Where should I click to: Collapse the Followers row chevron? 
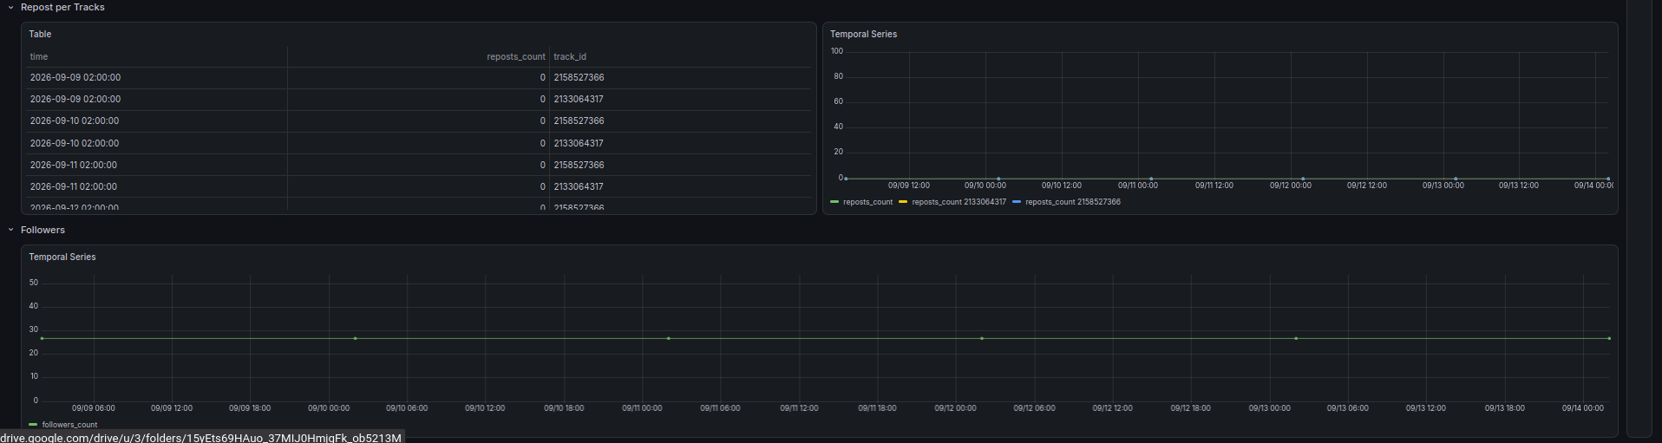10,230
